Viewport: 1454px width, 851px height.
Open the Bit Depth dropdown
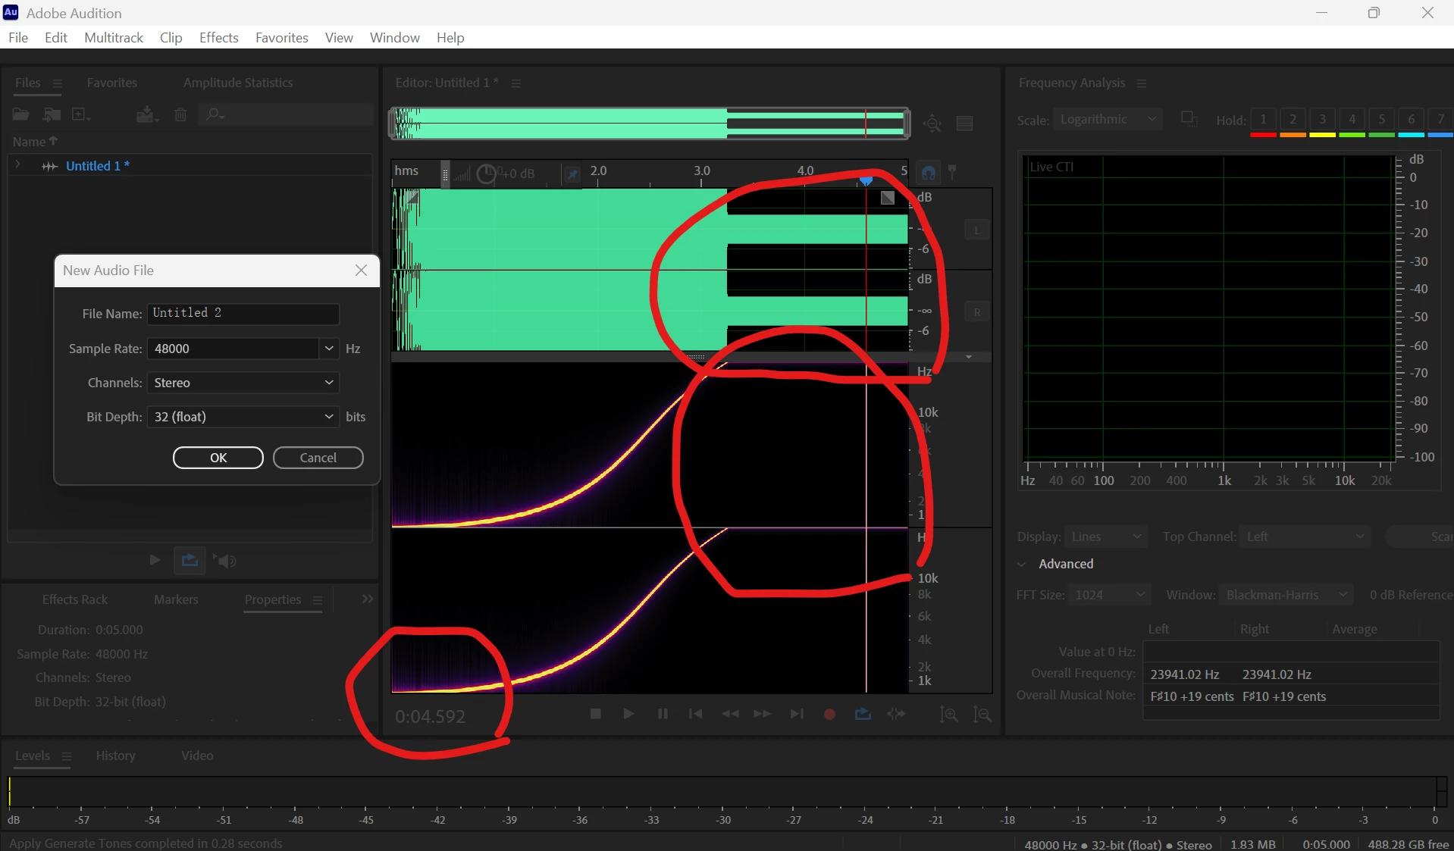[x=243, y=417]
